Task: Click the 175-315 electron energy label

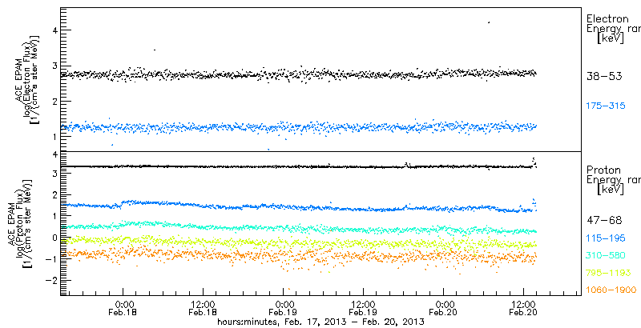Action: 606,106
